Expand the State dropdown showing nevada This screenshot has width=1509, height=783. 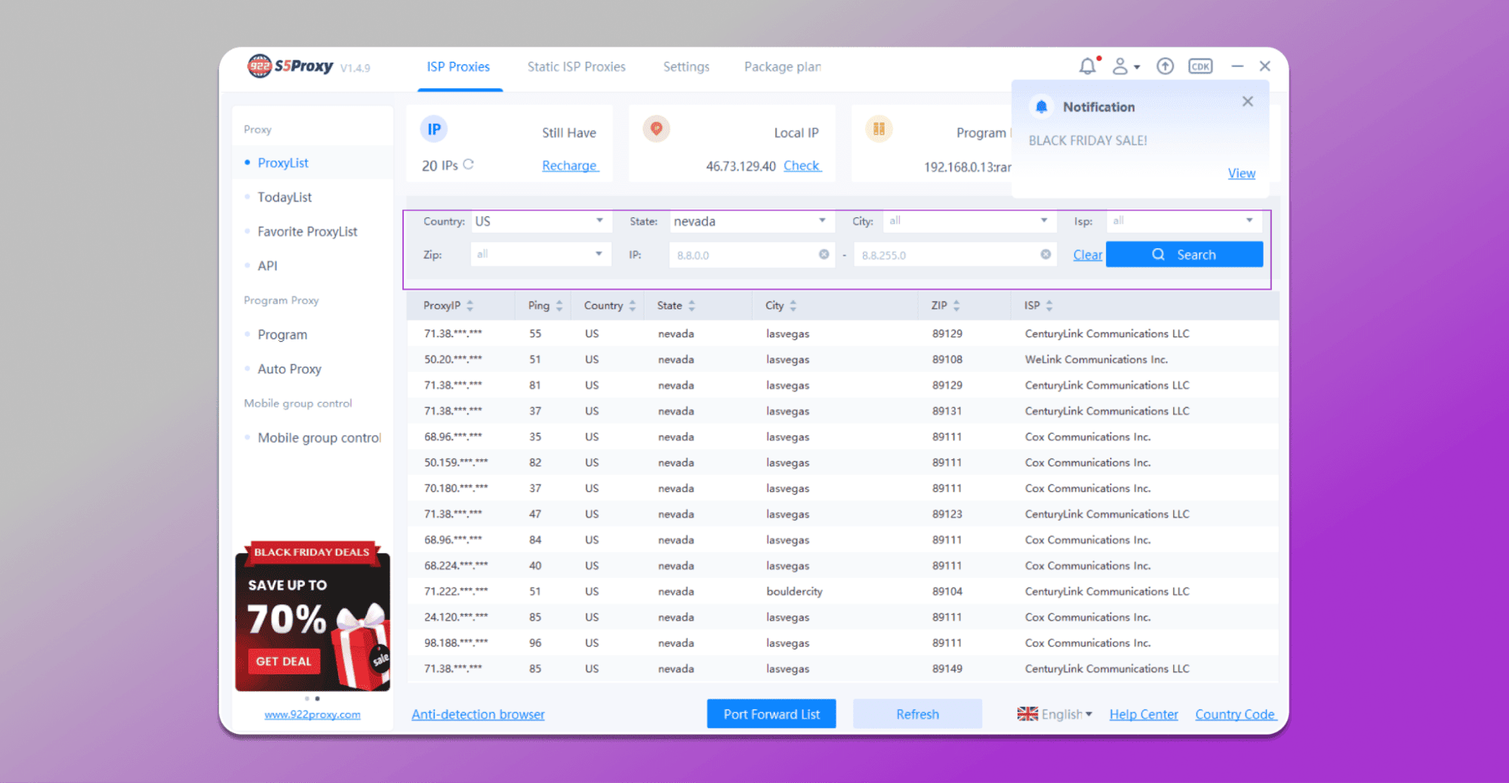point(750,221)
